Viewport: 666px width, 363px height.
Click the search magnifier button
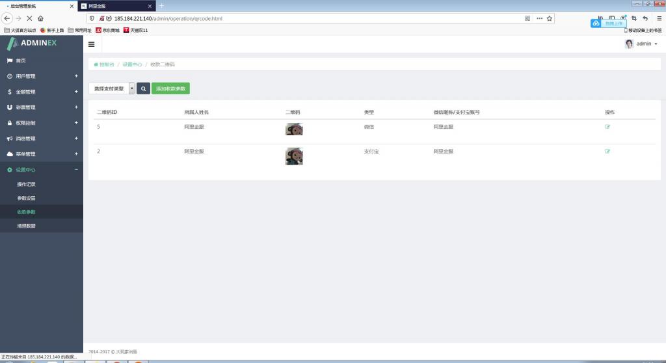(x=143, y=88)
